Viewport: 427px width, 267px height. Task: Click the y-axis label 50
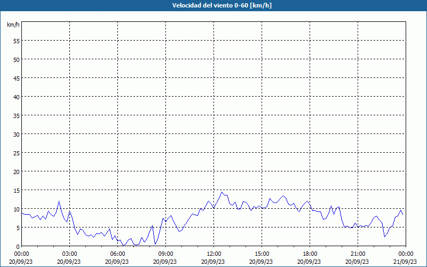click(x=17, y=60)
